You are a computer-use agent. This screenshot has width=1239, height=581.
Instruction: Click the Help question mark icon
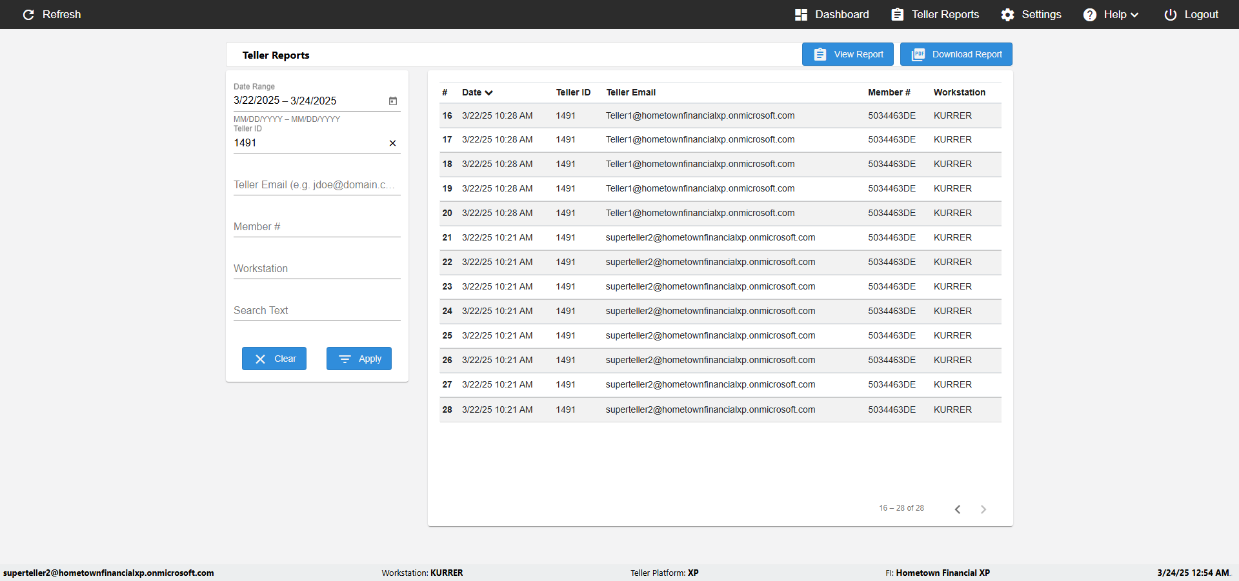point(1089,15)
